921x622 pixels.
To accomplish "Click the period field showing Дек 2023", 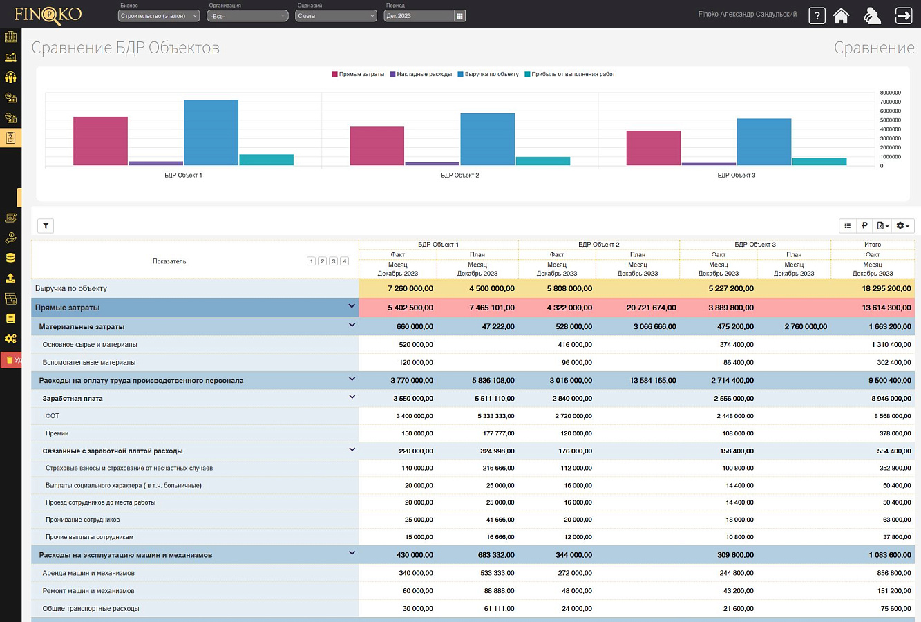I will tap(419, 16).
